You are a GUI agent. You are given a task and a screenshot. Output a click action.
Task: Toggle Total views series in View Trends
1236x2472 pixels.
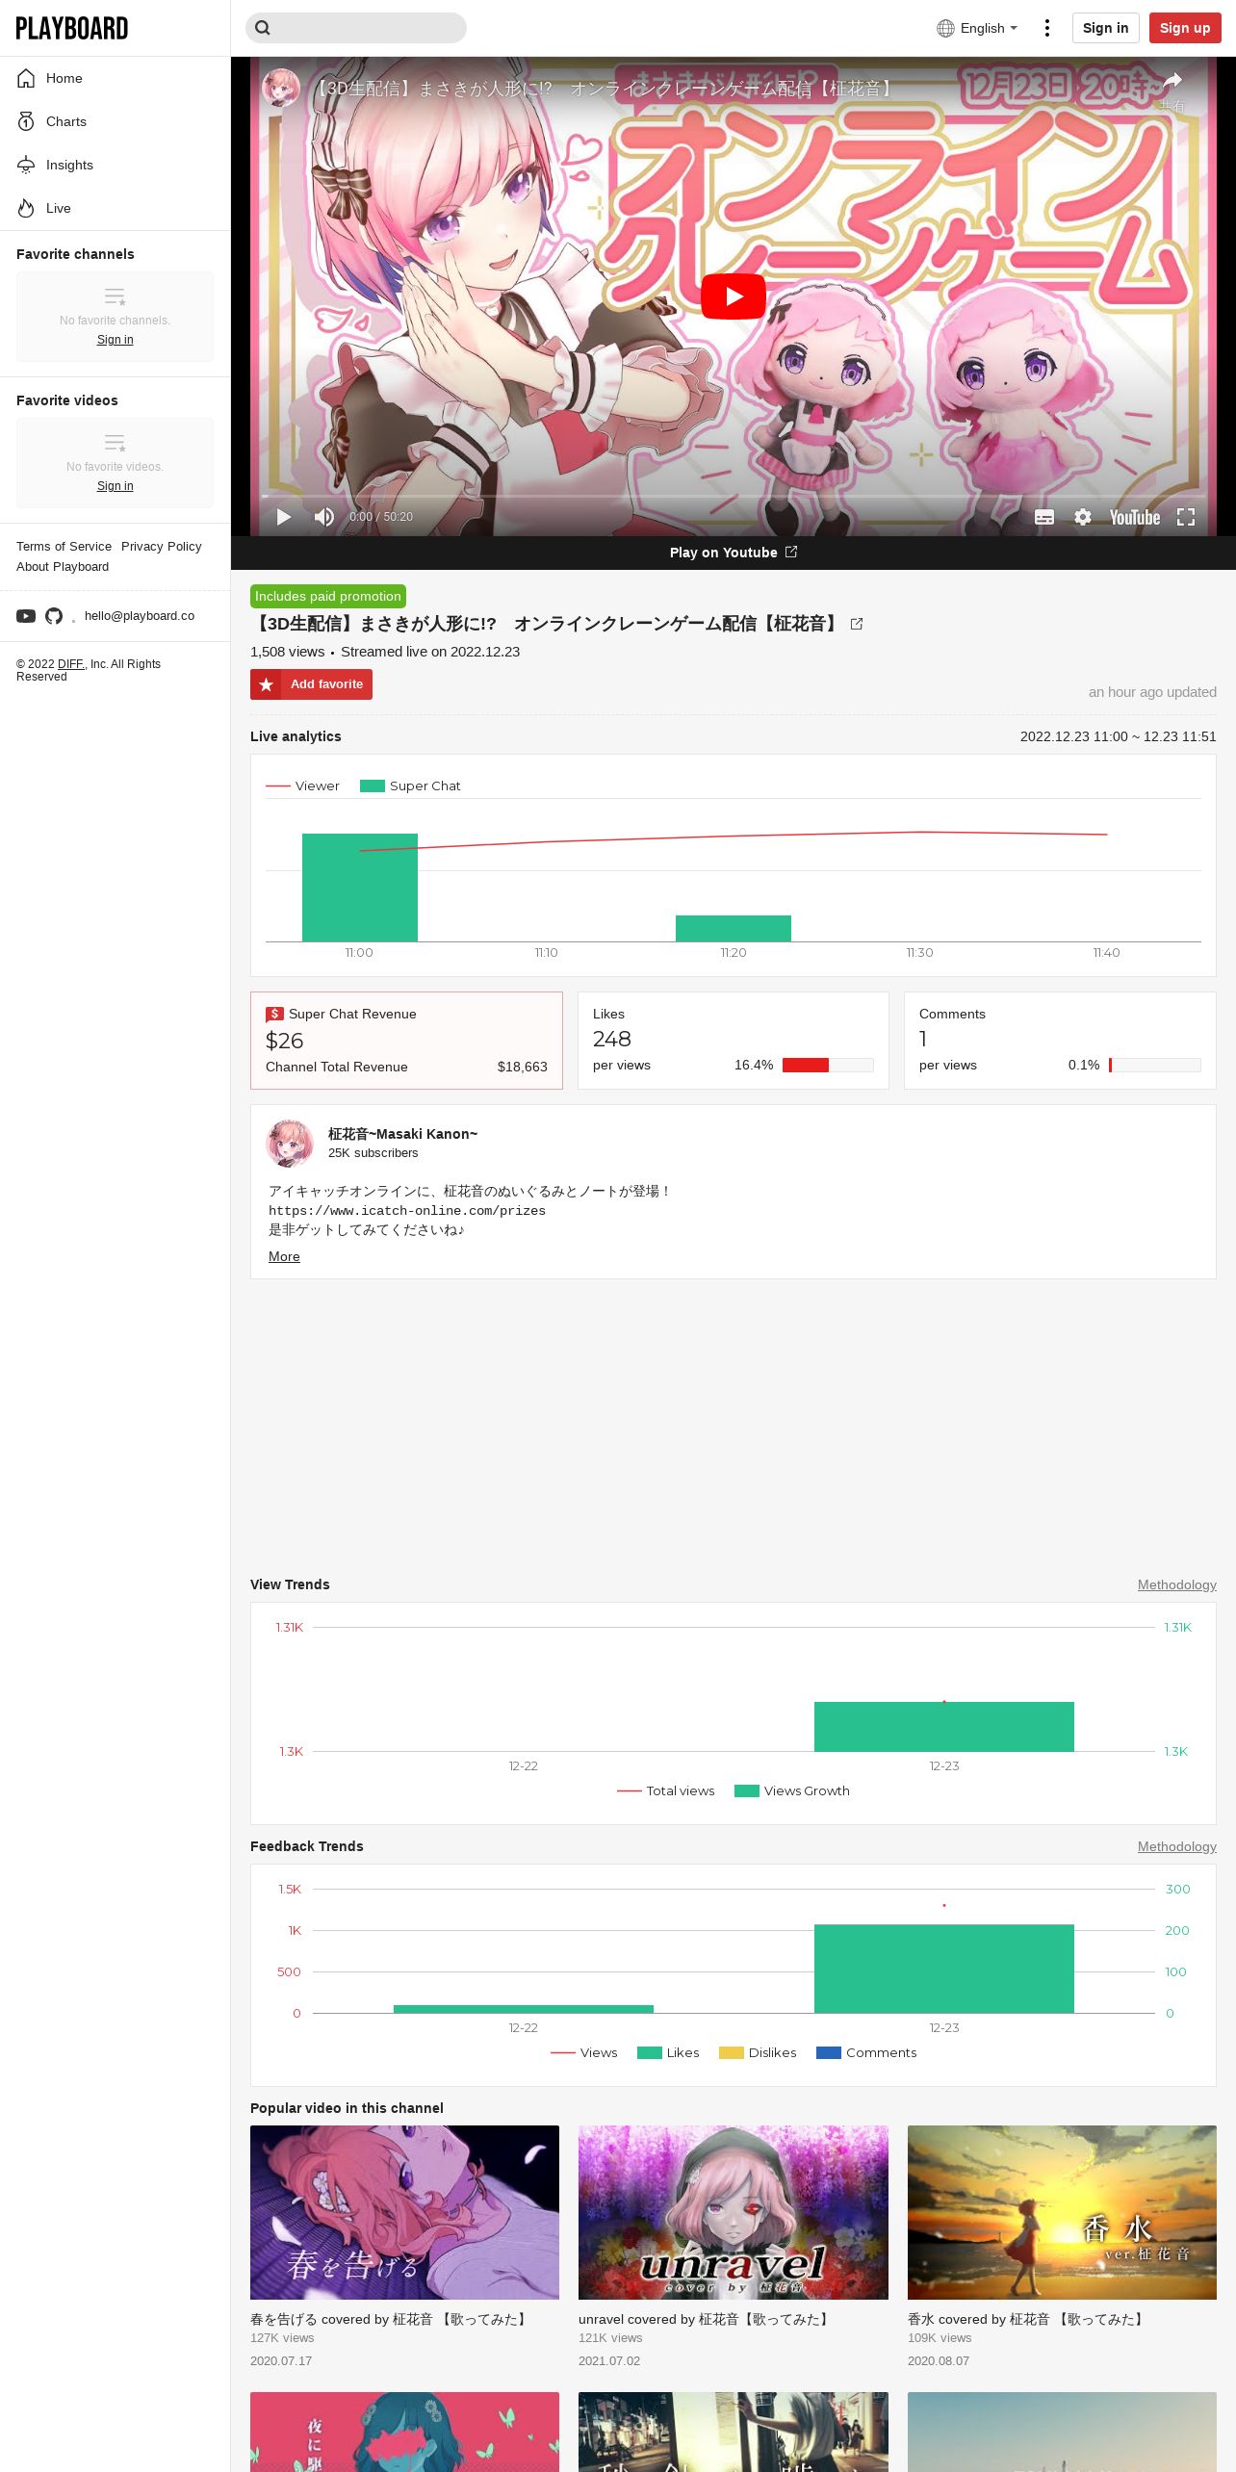click(x=666, y=1790)
